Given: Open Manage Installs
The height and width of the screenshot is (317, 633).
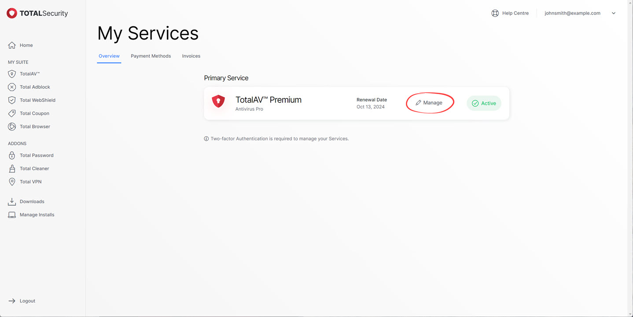Looking at the screenshot, I should (37, 215).
